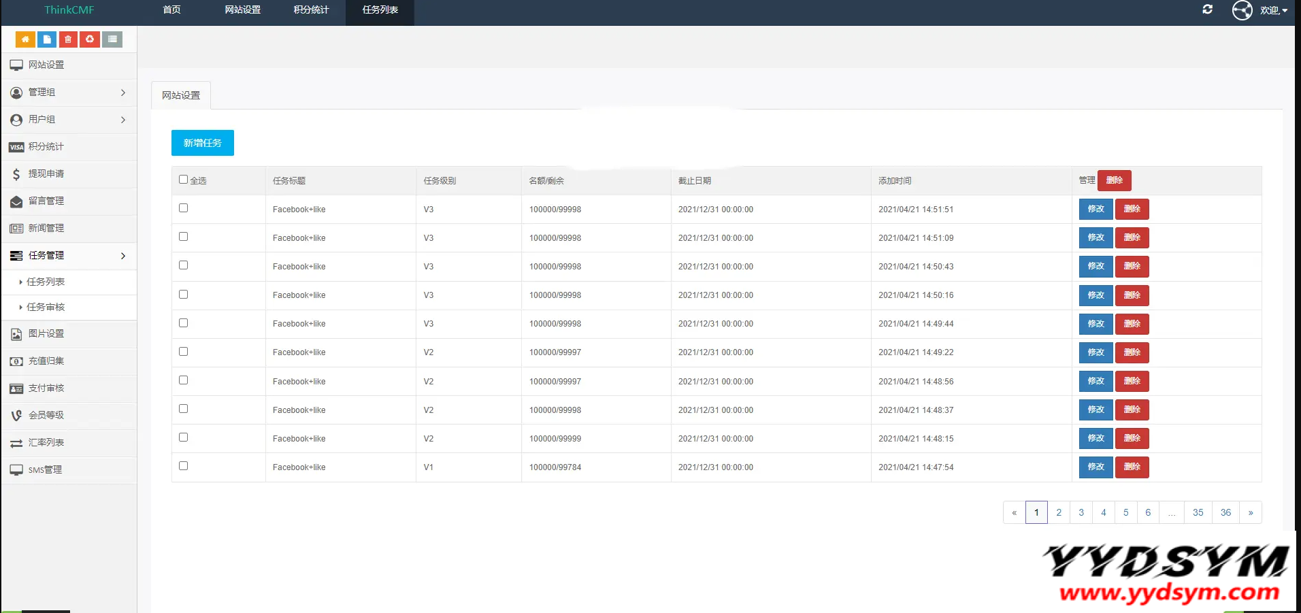This screenshot has width=1301, height=613.
Task: Go to page 36 in pagination
Action: (1225, 512)
